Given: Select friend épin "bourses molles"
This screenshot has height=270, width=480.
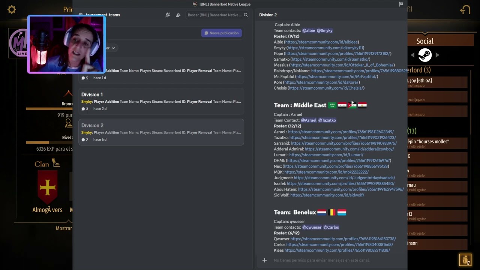Looking at the screenshot, I should coord(438,143).
